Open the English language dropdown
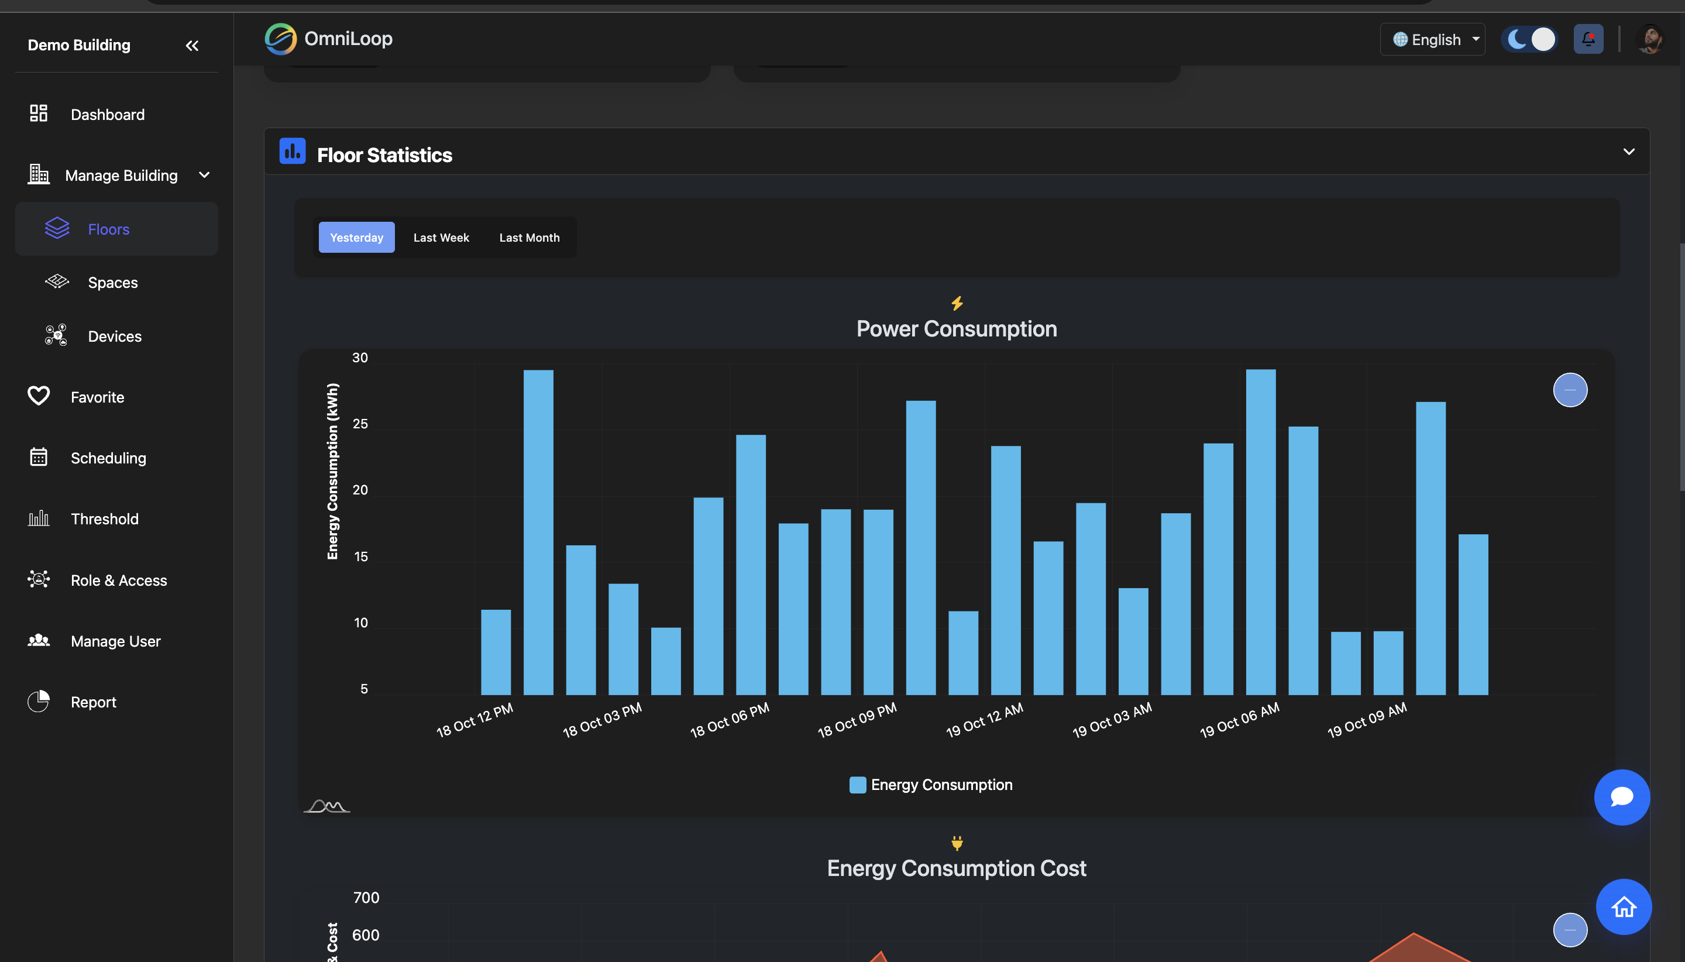 (x=1432, y=39)
